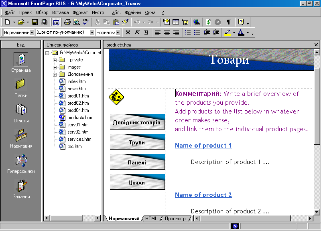Image resolution: width=321 pixels, height=231 pixels.
Task: Toggle italic К formatting
Action: click(x=137, y=32)
